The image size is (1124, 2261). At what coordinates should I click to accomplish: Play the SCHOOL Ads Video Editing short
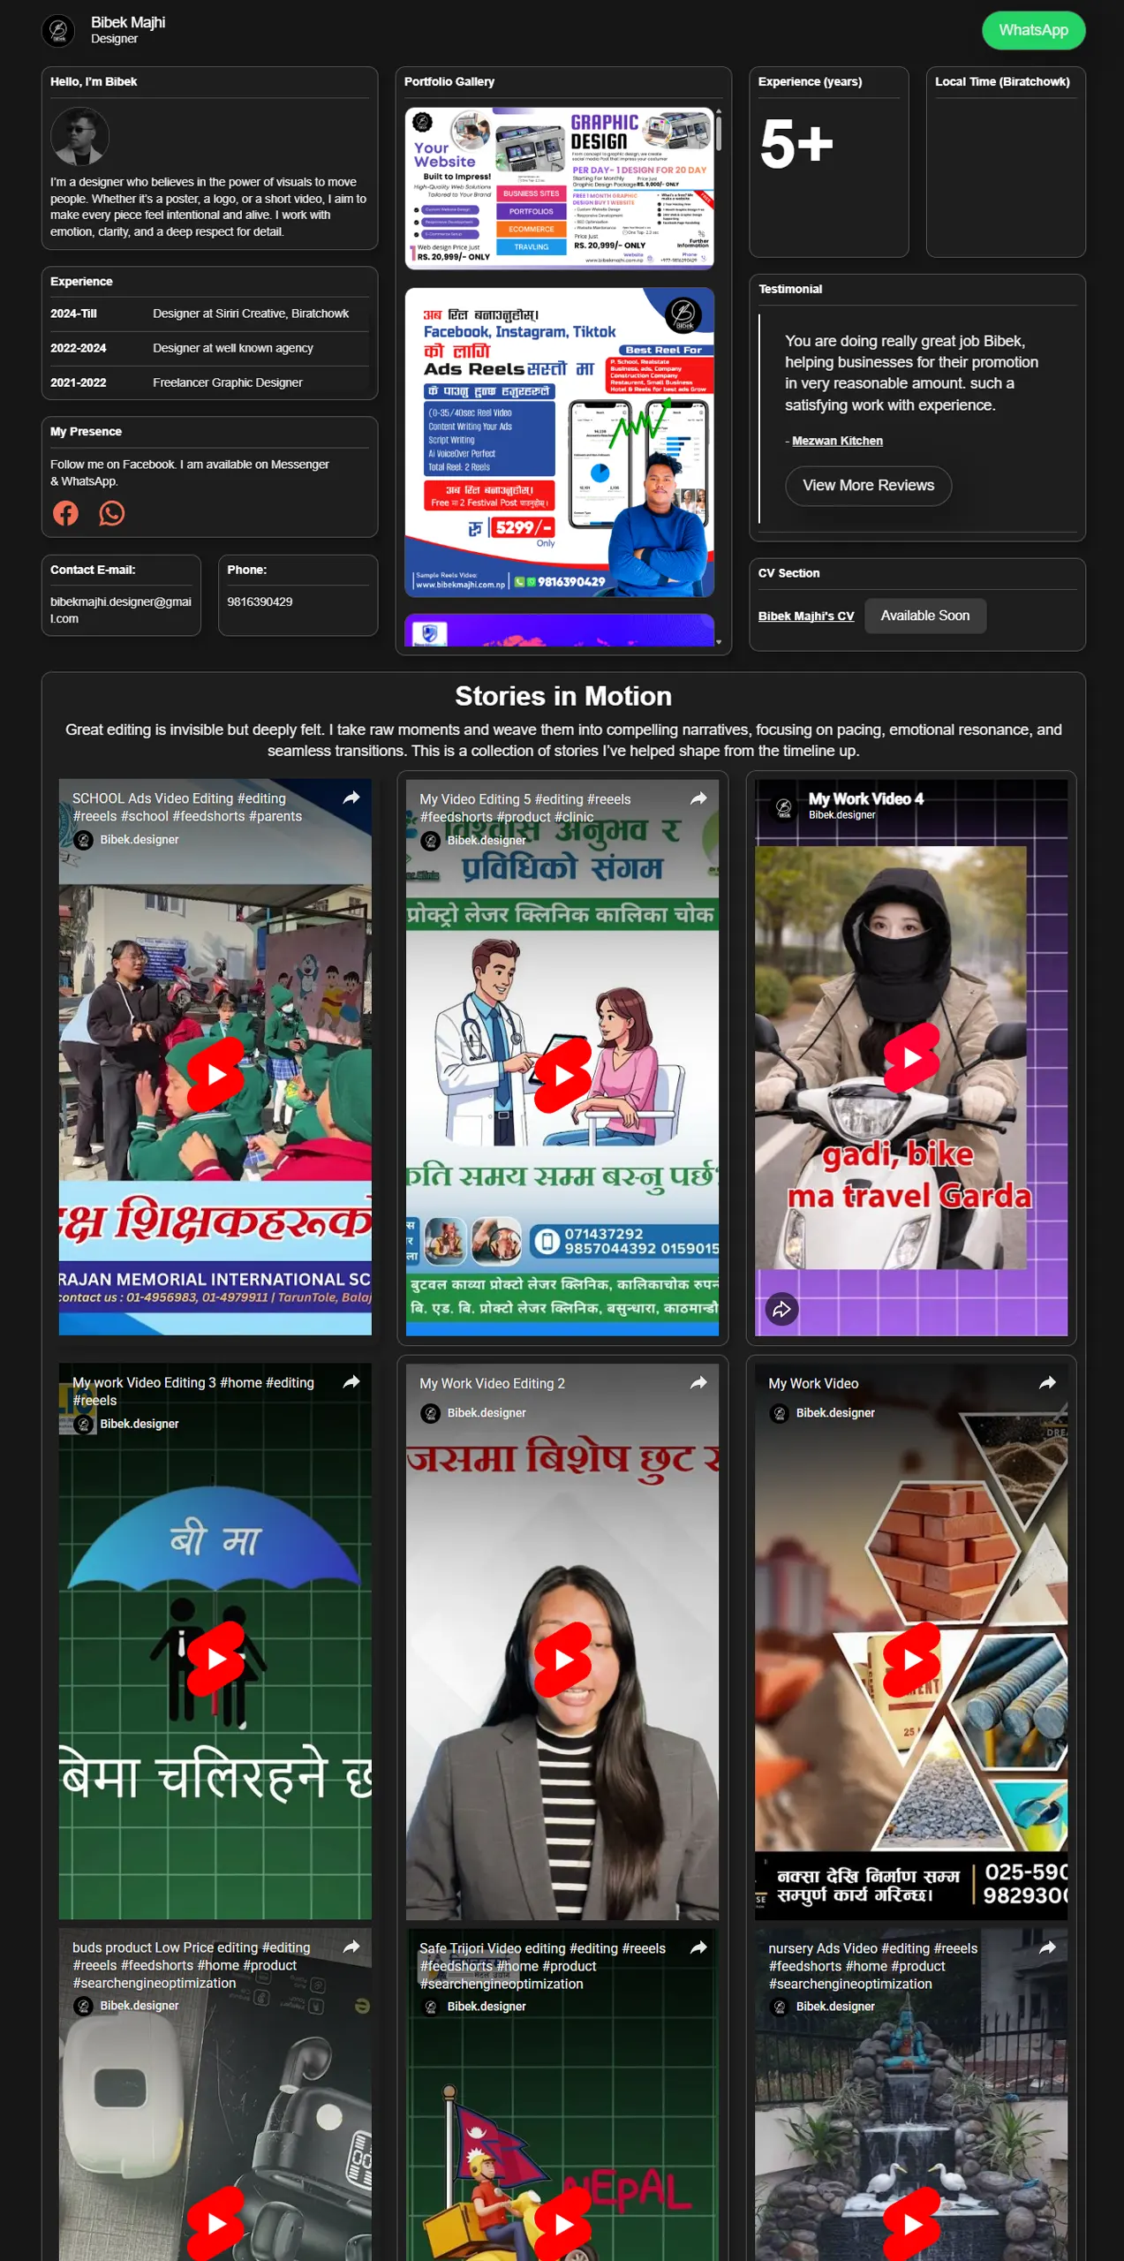click(215, 1074)
